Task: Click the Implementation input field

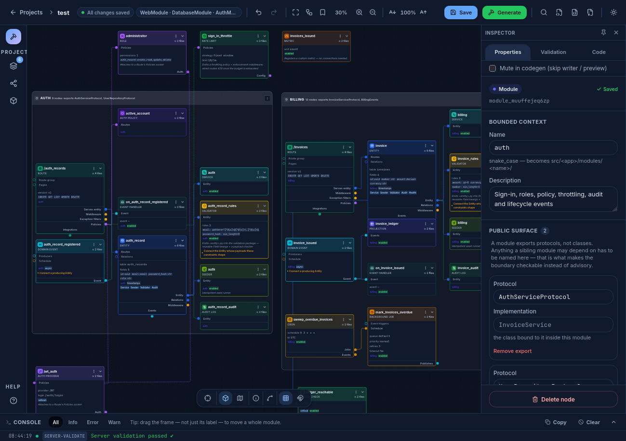Action: click(x=553, y=324)
